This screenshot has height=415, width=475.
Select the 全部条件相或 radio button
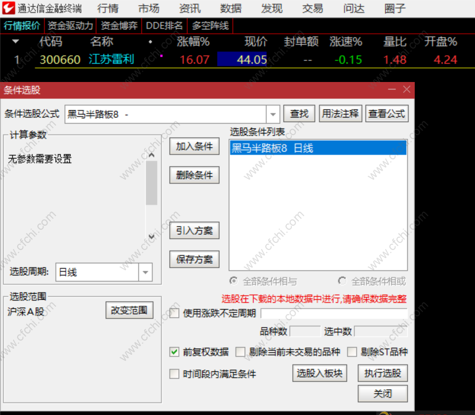tap(342, 281)
